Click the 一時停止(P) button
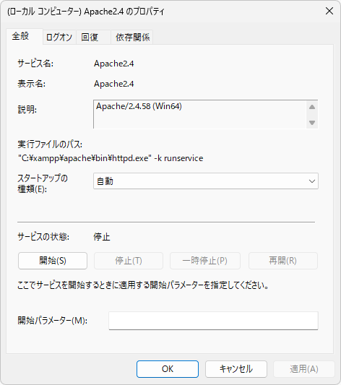Image resolution: width=341 pixels, height=385 pixels. tap(205, 261)
